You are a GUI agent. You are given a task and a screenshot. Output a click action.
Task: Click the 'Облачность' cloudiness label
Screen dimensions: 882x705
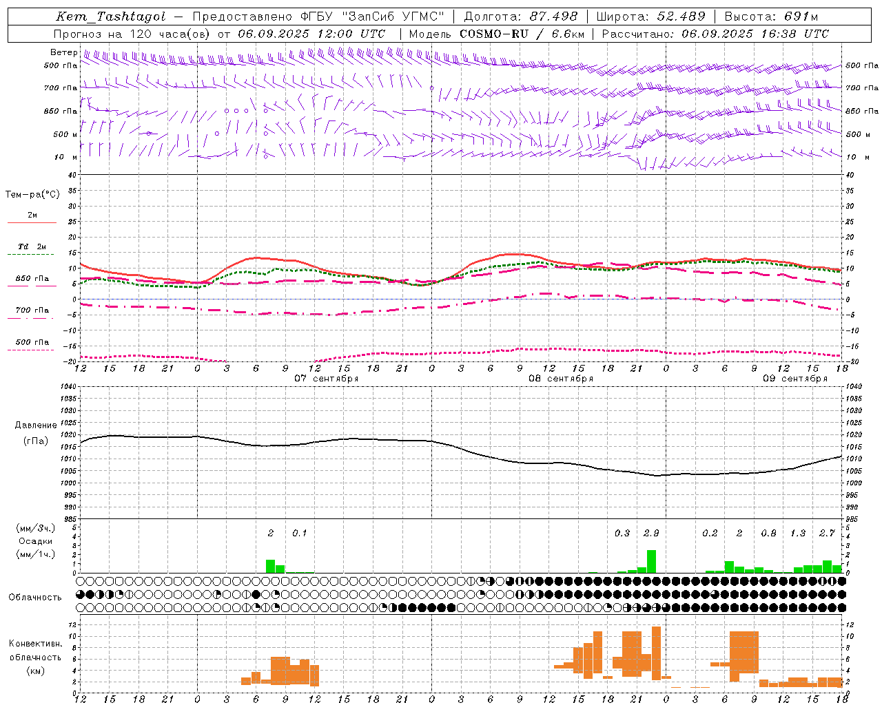35,597
